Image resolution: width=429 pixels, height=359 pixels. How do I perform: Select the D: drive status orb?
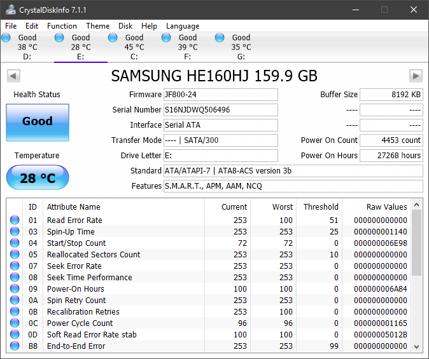point(6,37)
